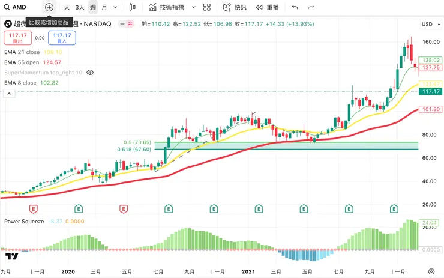Click the TradingView logo
Viewport: 444px width, 278px height.
tap(11, 256)
